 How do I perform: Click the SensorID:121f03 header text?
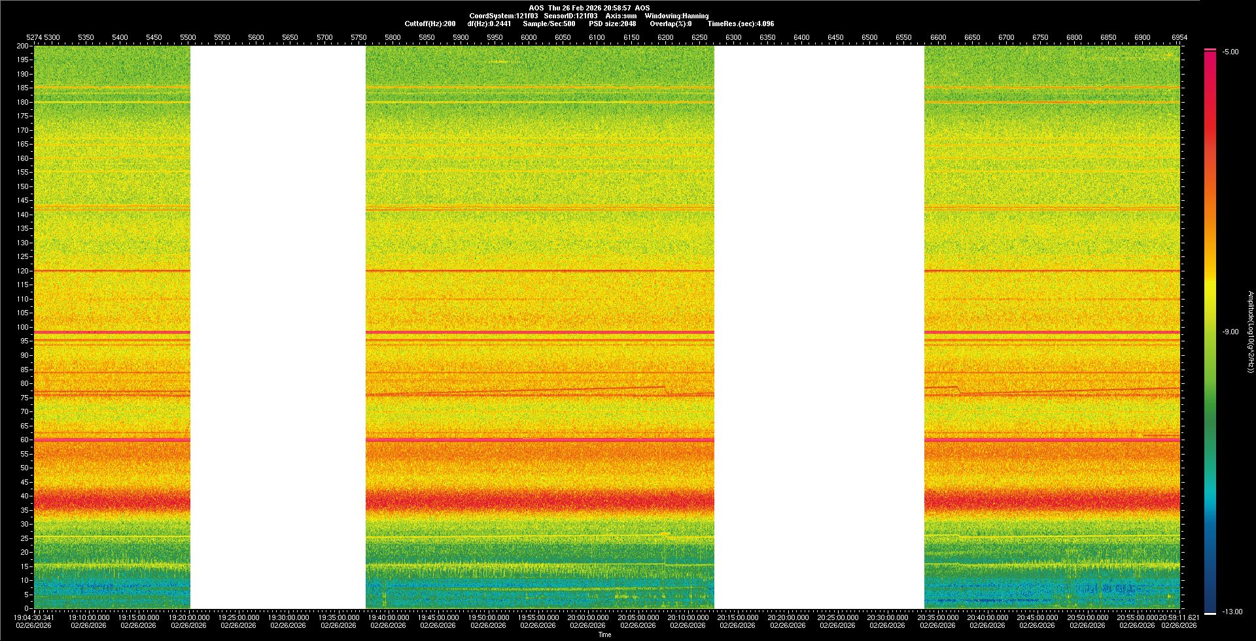(x=570, y=16)
